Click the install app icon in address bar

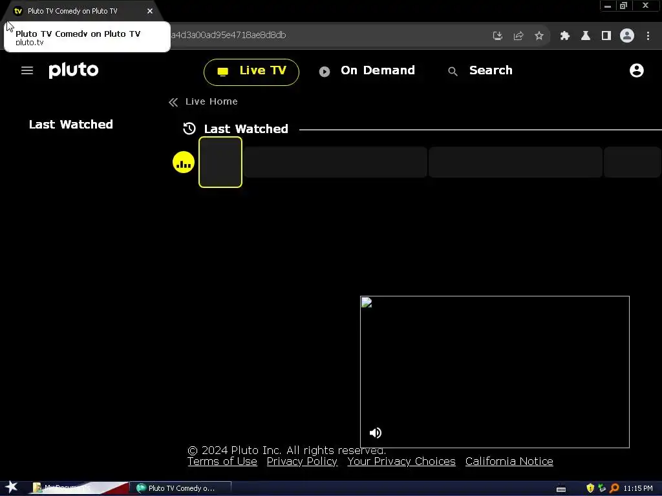[498, 36]
